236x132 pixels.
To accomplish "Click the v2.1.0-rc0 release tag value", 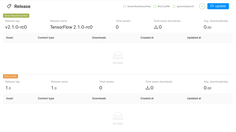I will [16, 27].
